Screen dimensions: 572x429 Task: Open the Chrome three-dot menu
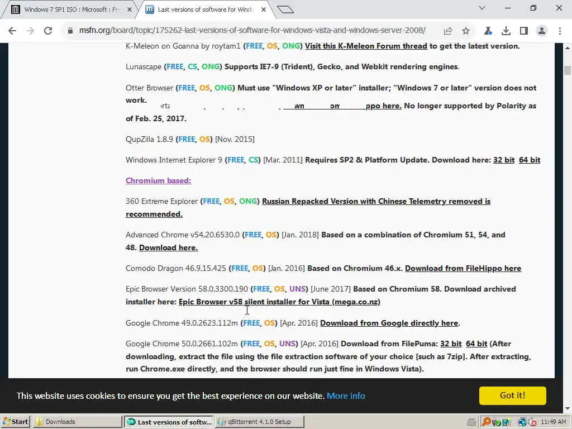point(560,31)
